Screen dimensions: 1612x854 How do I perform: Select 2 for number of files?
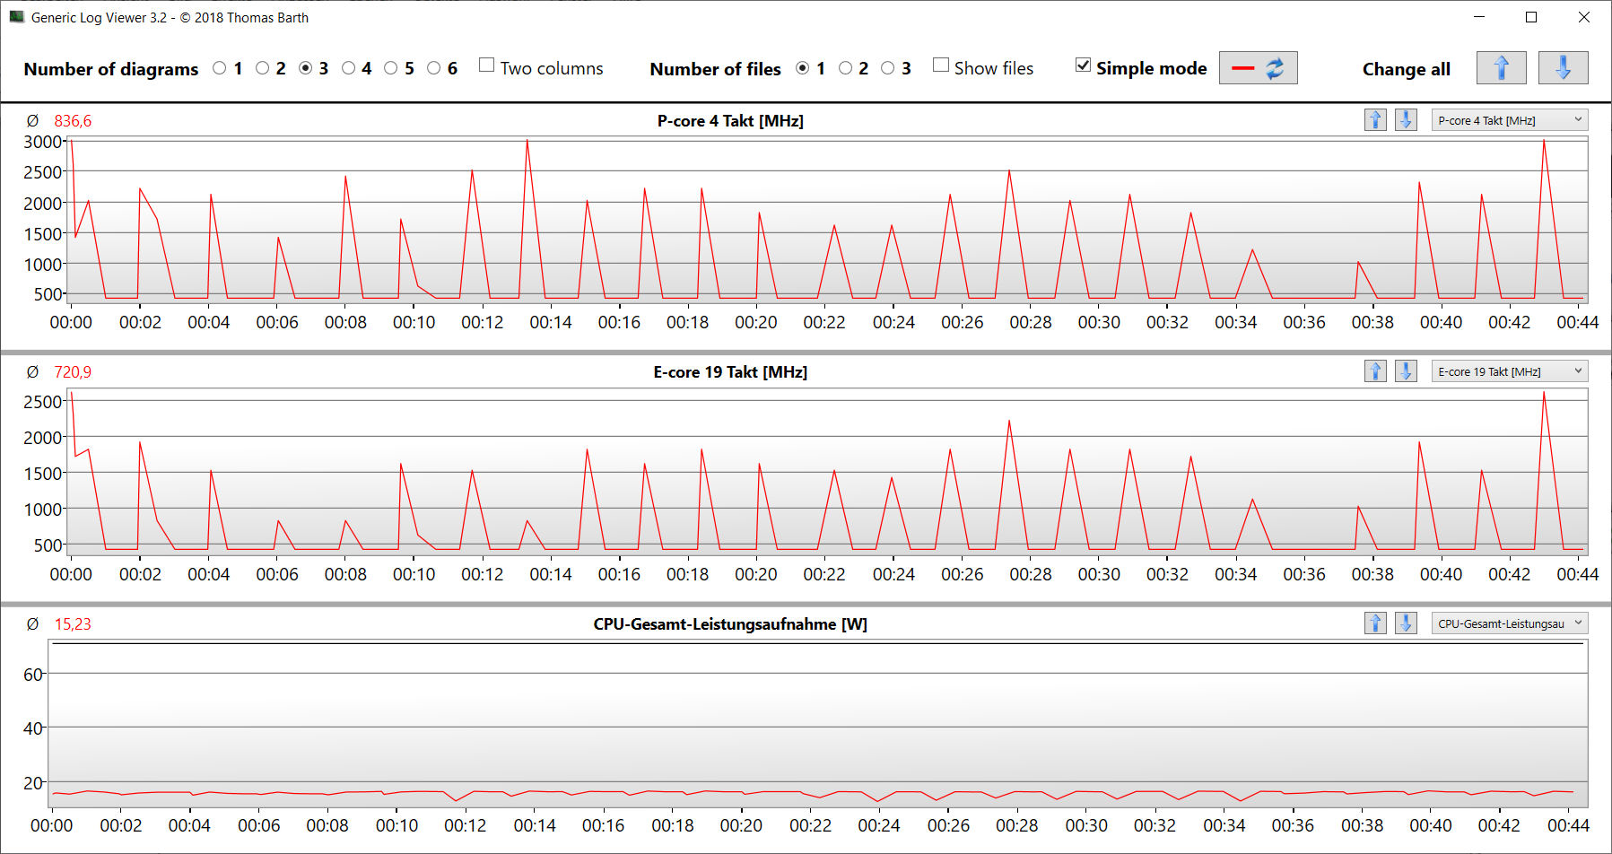845,68
